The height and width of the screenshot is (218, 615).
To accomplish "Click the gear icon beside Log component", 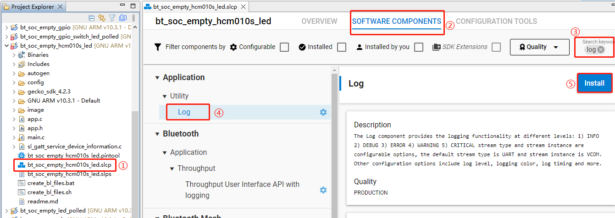I will point(323,112).
